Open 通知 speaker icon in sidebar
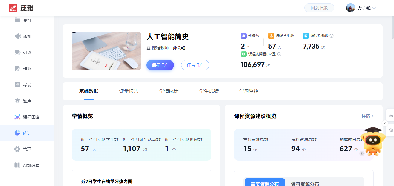 17,36
